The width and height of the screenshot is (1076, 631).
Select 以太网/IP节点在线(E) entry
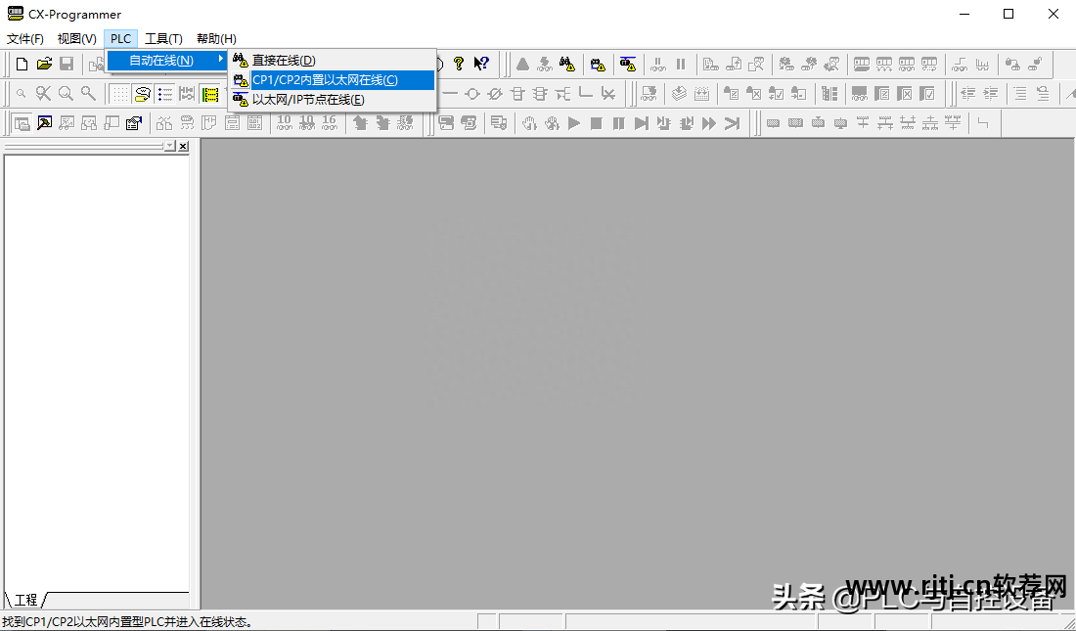pyautogui.click(x=333, y=100)
